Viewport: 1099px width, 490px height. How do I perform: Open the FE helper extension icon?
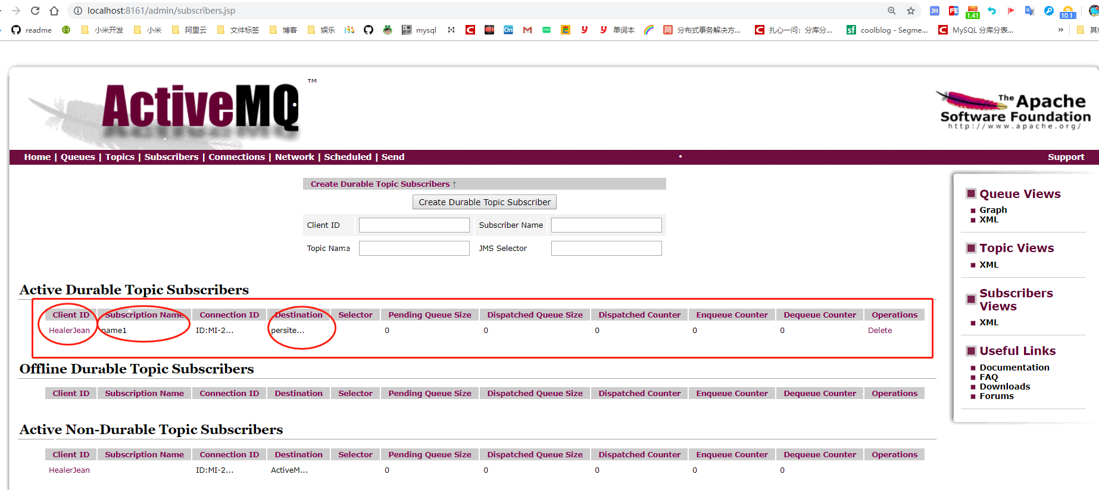pos(954,11)
